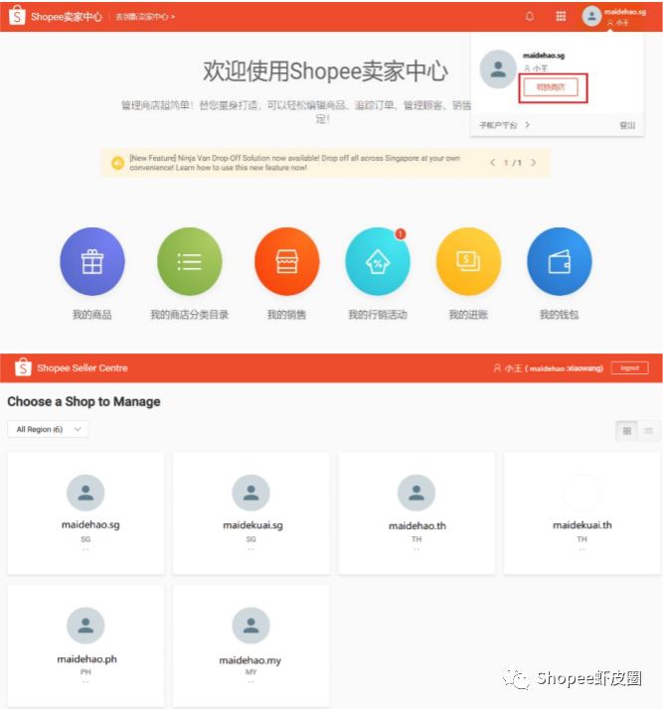Click the Shopee logo in the top header
The height and width of the screenshot is (709, 663).
pyautogui.click(x=17, y=16)
